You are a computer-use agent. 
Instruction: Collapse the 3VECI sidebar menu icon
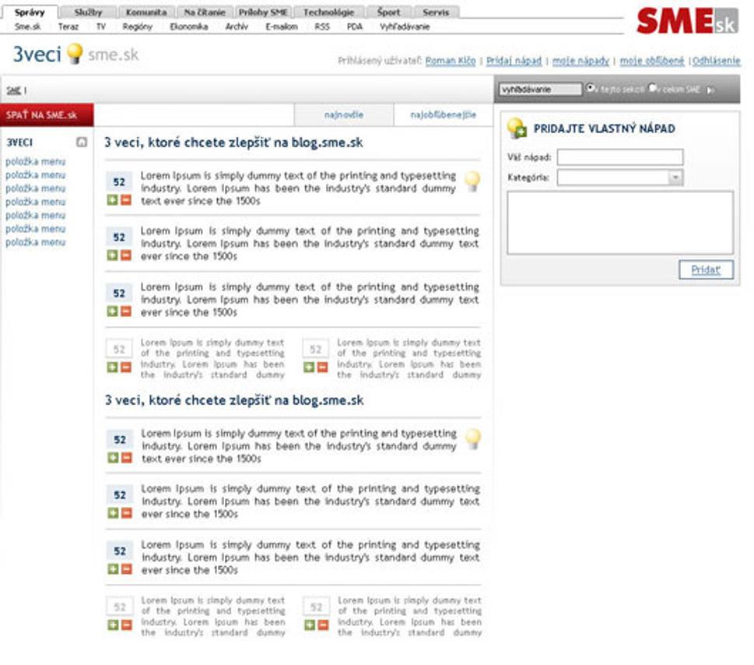[82, 142]
